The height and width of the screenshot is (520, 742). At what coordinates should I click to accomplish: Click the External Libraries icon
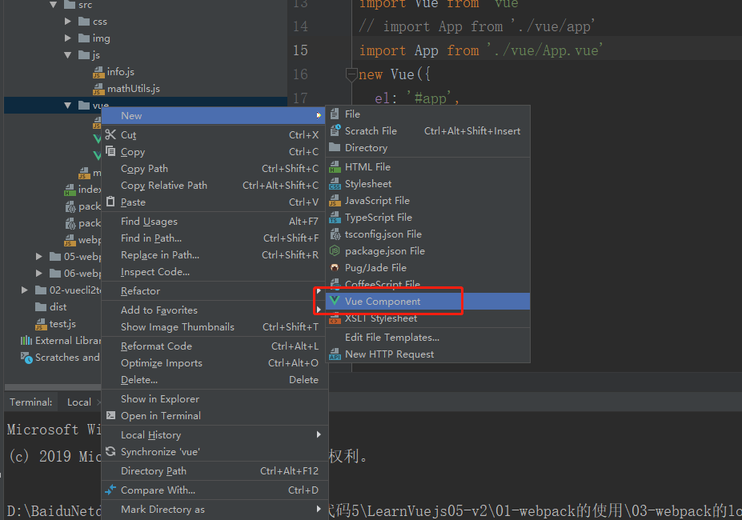tap(26, 341)
